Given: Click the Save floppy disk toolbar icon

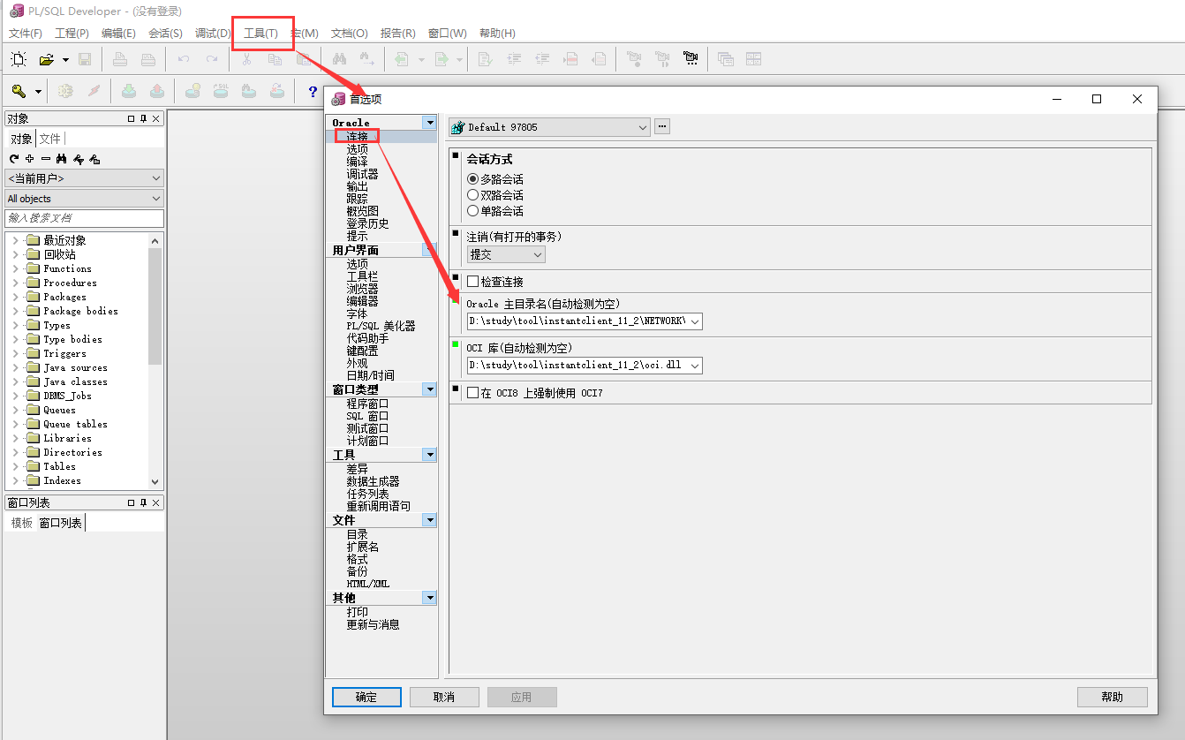Looking at the screenshot, I should [85, 59].
